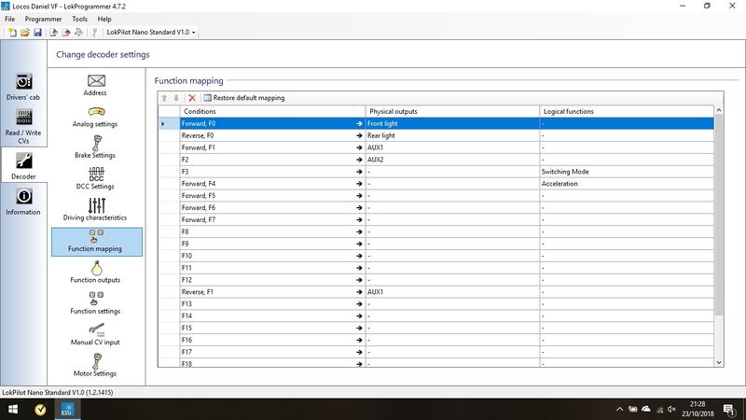This screenshot has height=420, width=746.
Task: Click the table scrollbar up arrow
Action: [x=718, y=110]
